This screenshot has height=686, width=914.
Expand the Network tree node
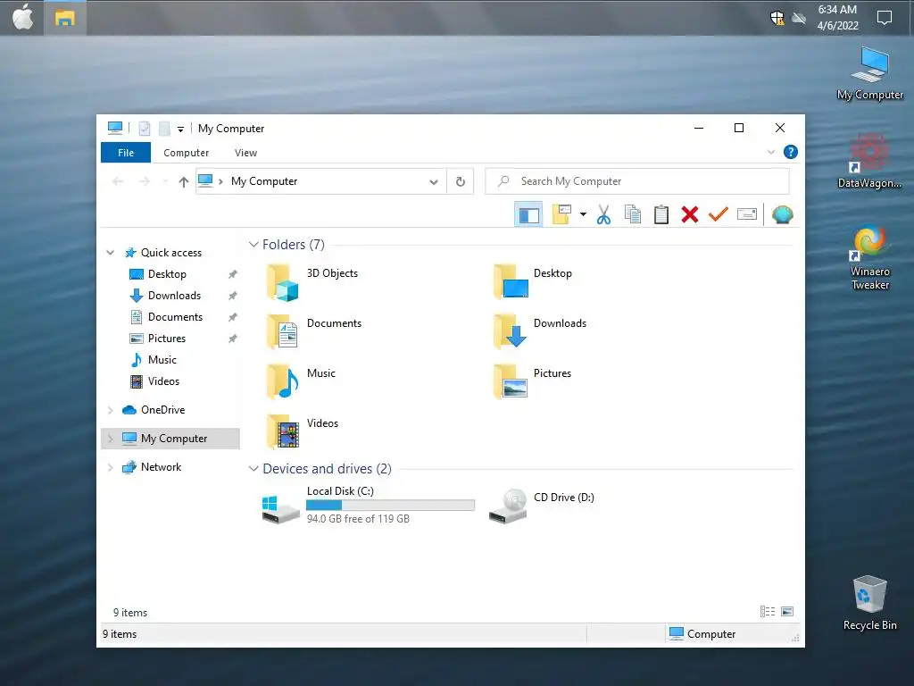pyautogui.click(x=110, y=467)
